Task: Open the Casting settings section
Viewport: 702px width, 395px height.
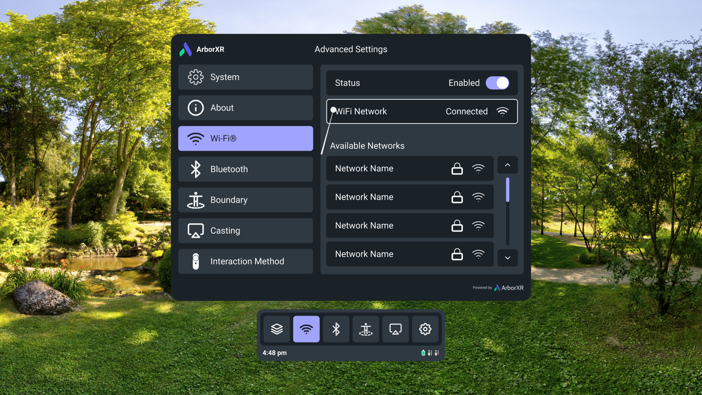Action: click(x=245, y=231)
